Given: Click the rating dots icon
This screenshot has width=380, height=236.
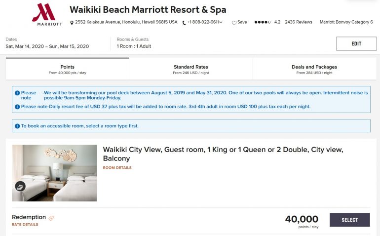Looking at the screenshot, I should (x=262, y=22).
